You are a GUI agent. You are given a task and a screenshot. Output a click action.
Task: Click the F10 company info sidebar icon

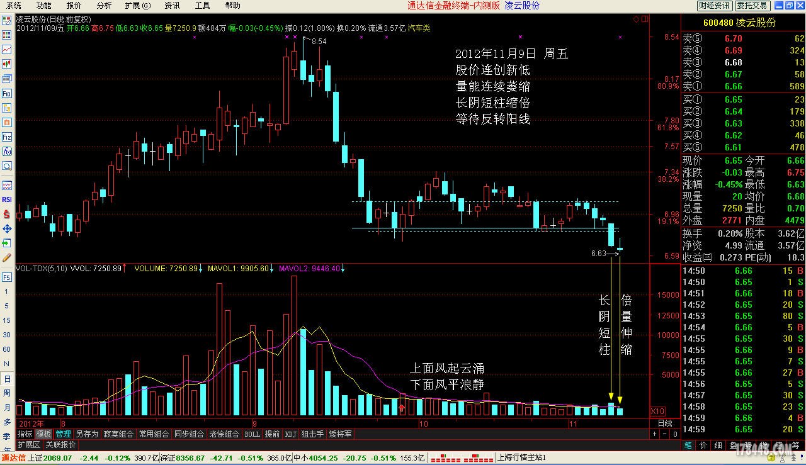coord(6,93)
